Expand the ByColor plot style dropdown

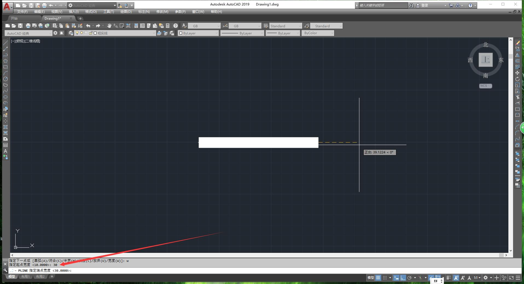(x=318, y=33)
